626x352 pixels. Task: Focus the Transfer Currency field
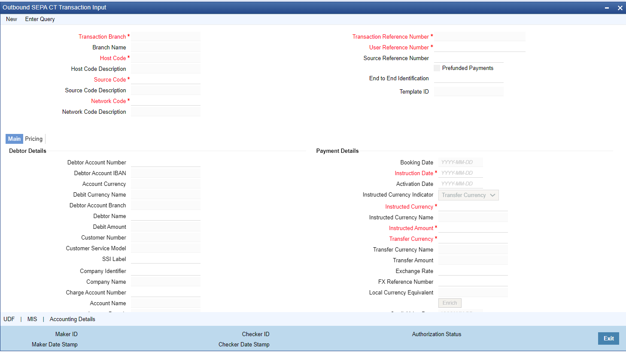[473, 239]
